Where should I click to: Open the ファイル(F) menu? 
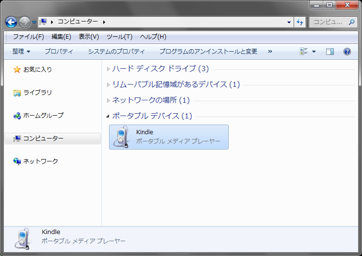(28, 37)
